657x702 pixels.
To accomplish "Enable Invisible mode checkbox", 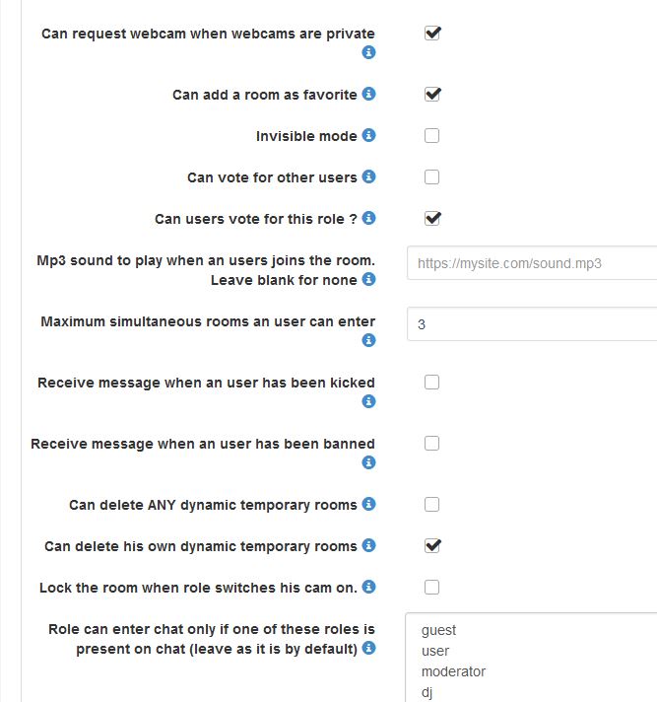I will 431,136.
